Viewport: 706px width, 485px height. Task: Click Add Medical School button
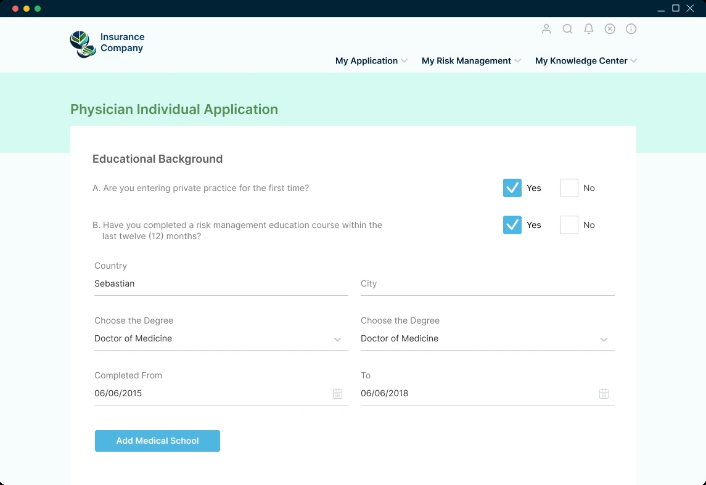(x=157, y=441)
